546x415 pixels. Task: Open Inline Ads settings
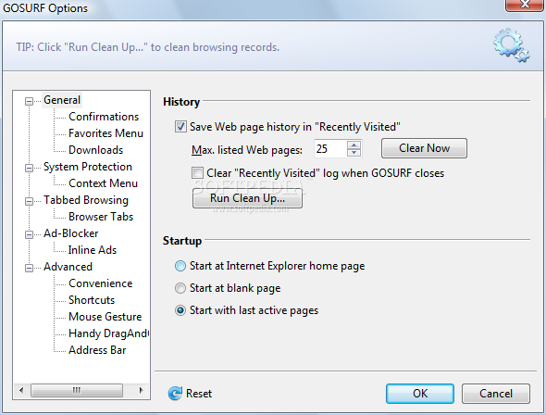point(93,250)
